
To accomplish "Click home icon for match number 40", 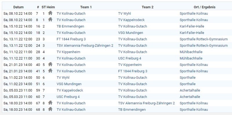I will (x=50, y=64).
